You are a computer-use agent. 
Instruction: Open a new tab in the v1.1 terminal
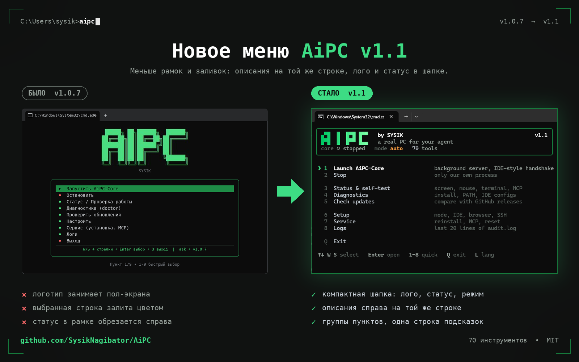coord(406,117)
